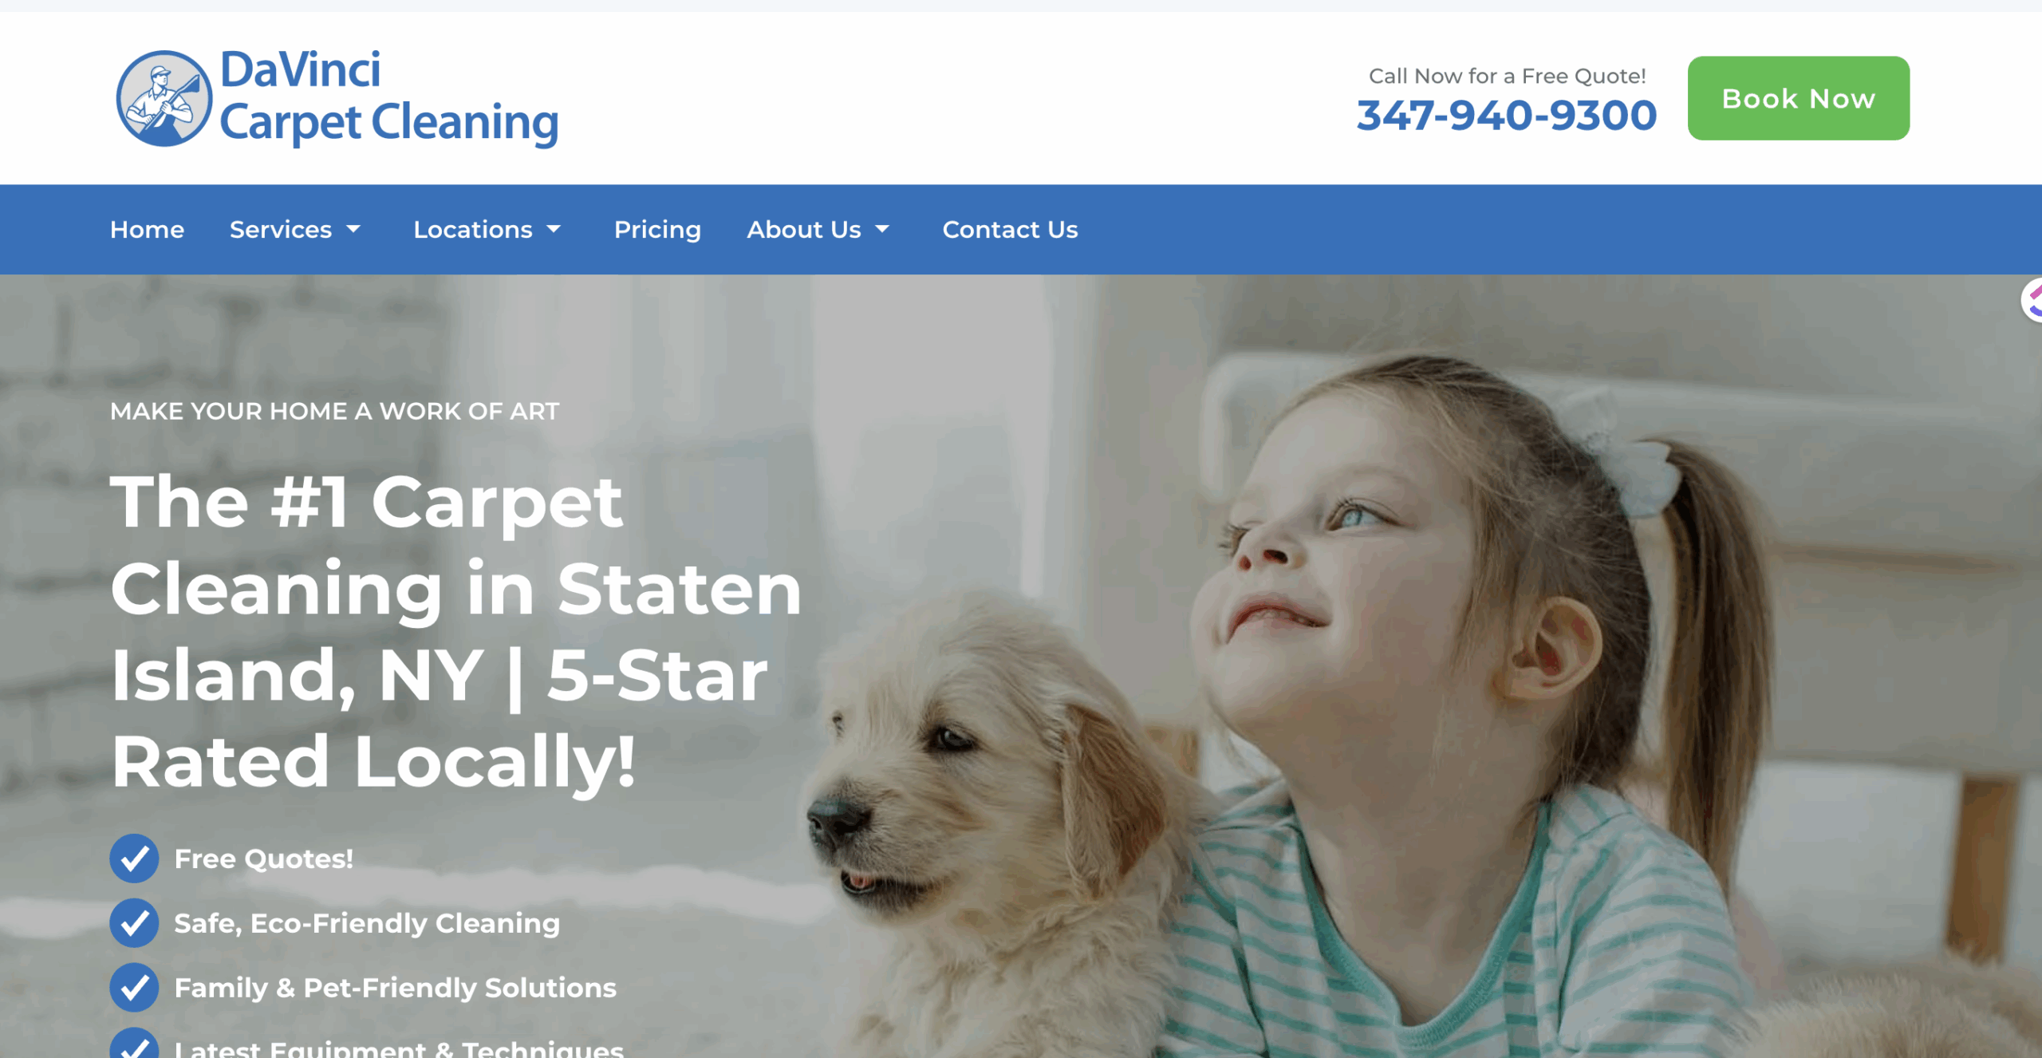Screen dimensions: 2042x1058
Task: Click the checkmark beside Family & Pet-Friendly Solutions
Action: 134,988
